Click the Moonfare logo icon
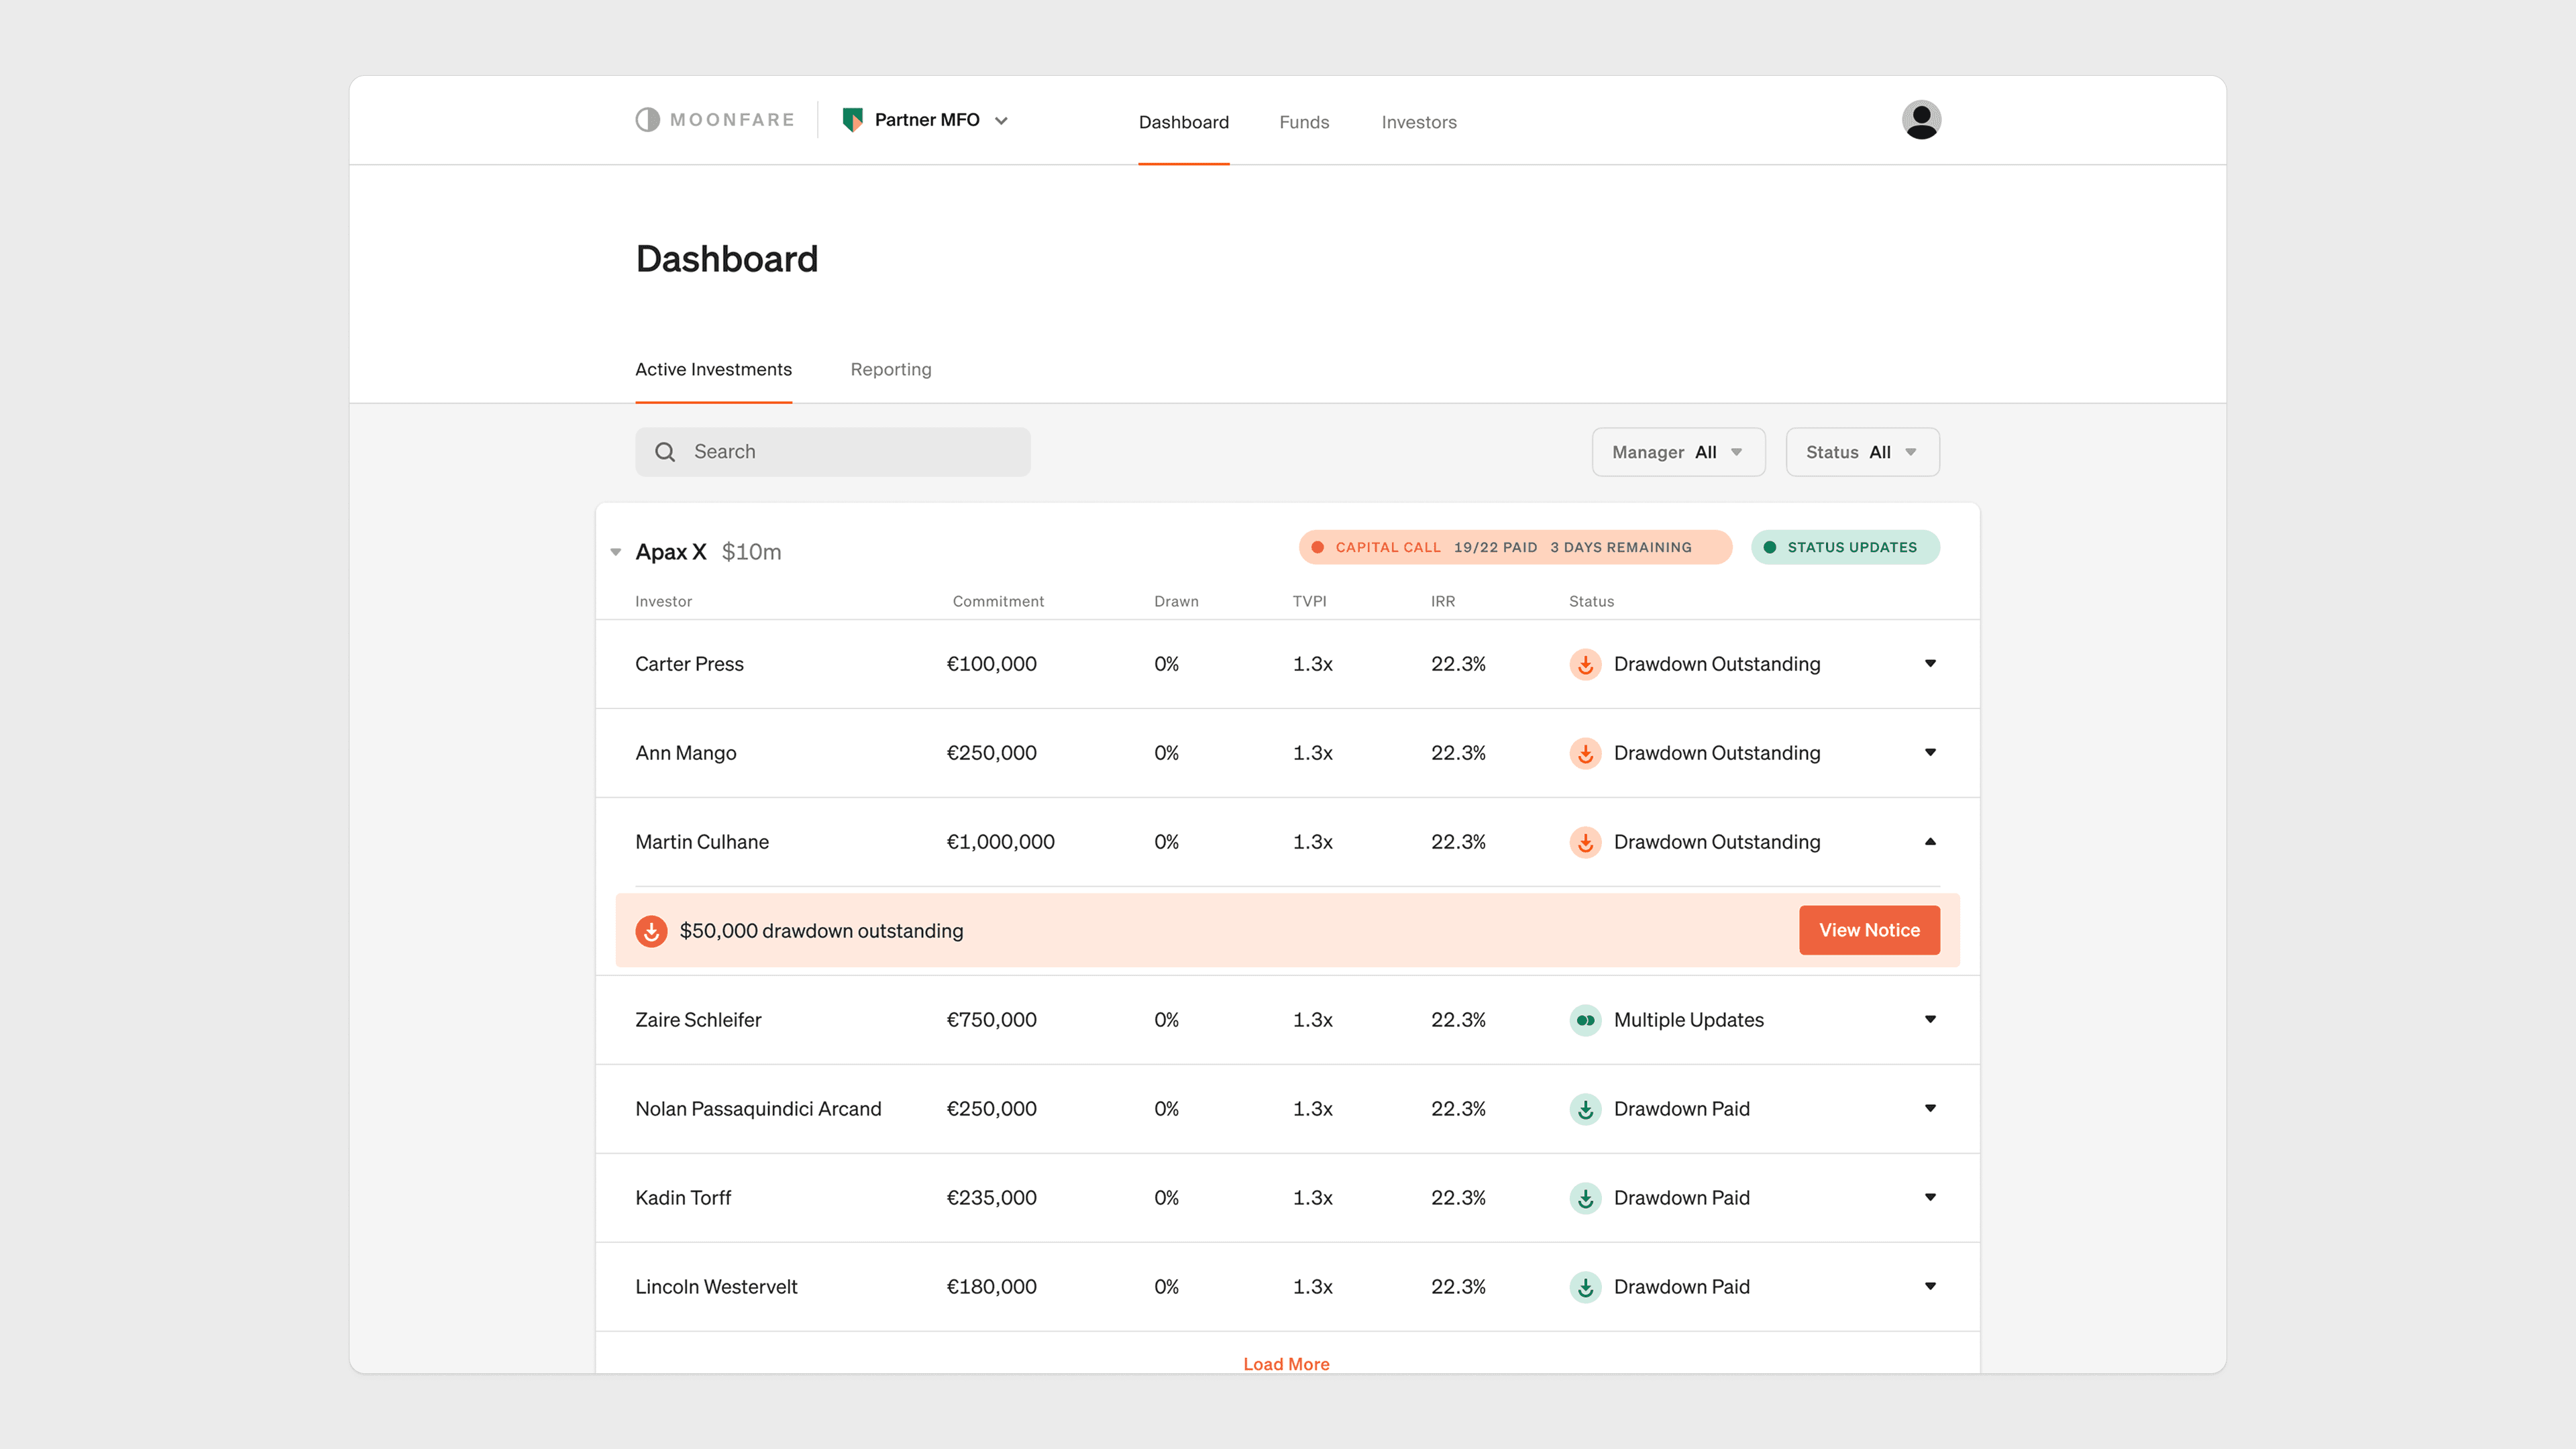 (648, 120)
